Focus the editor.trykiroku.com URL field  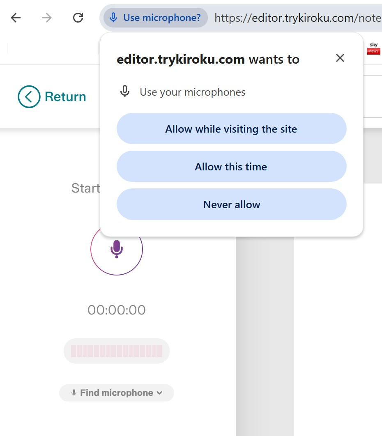point(296,18)
